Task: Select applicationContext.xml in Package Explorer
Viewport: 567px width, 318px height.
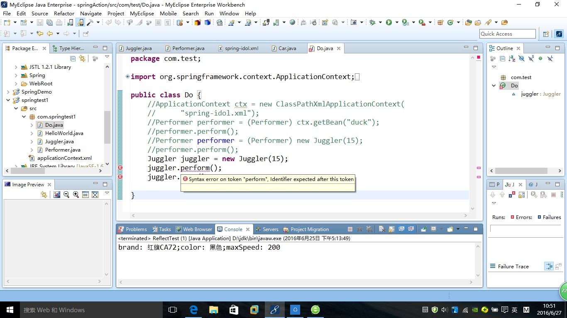Action: coord(64,158)
